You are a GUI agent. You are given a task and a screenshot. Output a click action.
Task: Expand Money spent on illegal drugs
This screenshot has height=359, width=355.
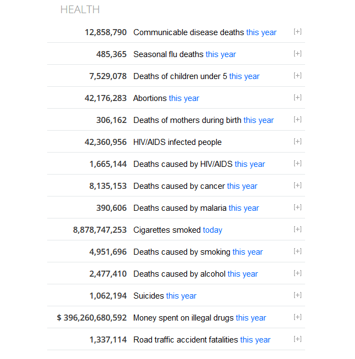(x=297, y=317)
